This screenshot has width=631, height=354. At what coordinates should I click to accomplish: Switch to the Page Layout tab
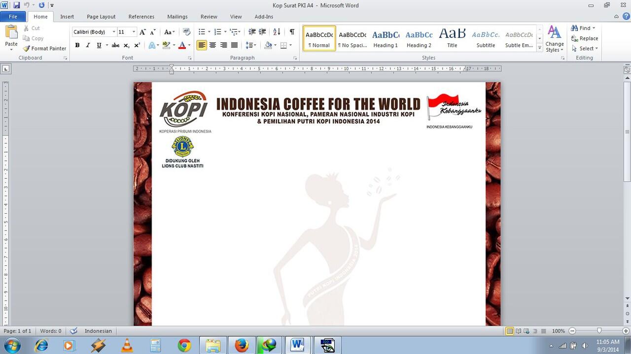tap(101, 17)
